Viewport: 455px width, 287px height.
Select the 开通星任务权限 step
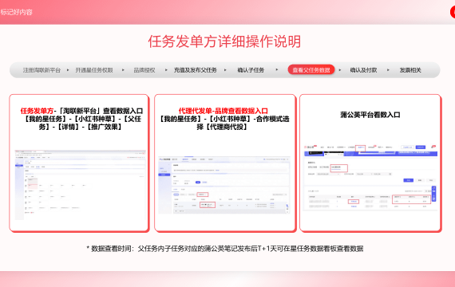(94, 70)
